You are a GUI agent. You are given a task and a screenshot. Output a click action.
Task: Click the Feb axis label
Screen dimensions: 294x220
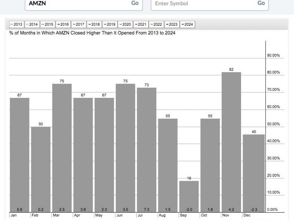coord(35,215)
